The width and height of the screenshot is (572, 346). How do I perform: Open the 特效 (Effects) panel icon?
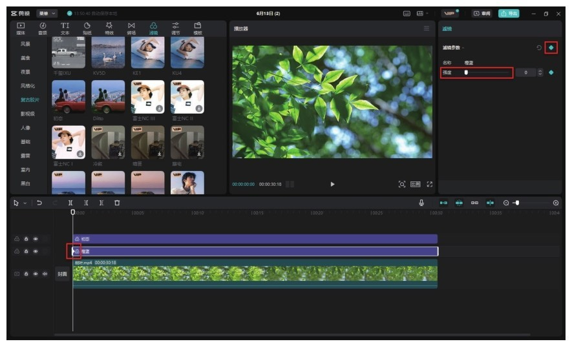[109, 28]
